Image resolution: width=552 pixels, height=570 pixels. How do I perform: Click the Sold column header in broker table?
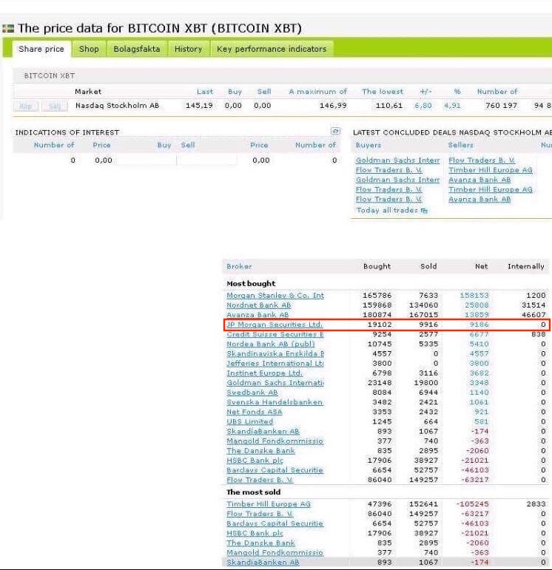[428, 266]
